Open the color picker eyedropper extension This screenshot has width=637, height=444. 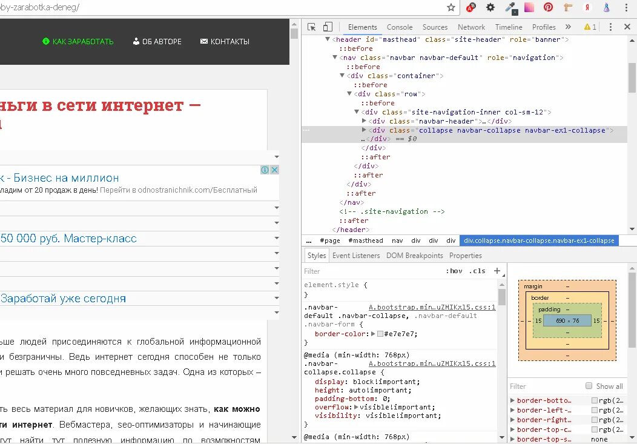click(511, 8)
